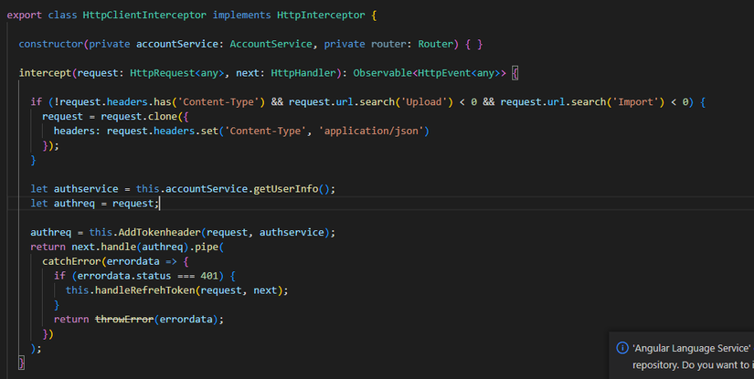
Task: Click the set method on request.headers
Action: pyautogui.click(x=209, y=131)
